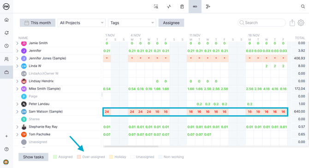The width and height of the screenshot is (309, 168).
Task: Click the horizontal scrollbar under the grid
Action: (x=131, y=146)
